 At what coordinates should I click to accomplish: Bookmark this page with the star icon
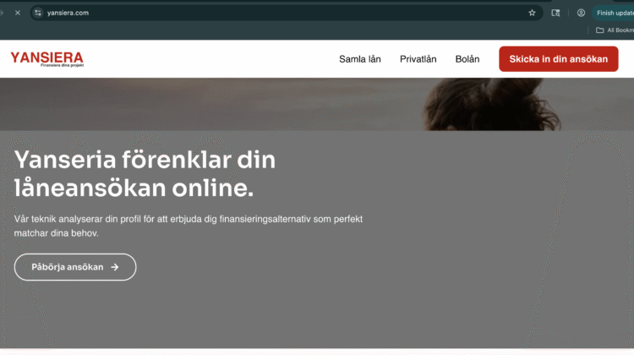[x=532, y=13]
